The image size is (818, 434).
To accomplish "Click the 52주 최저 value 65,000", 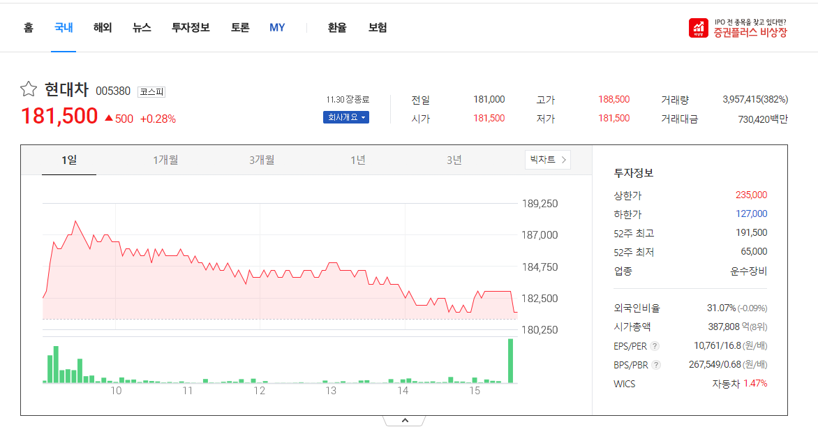I will (754, 251).
